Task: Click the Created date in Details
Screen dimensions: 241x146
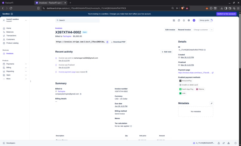Action: point(187,57)
